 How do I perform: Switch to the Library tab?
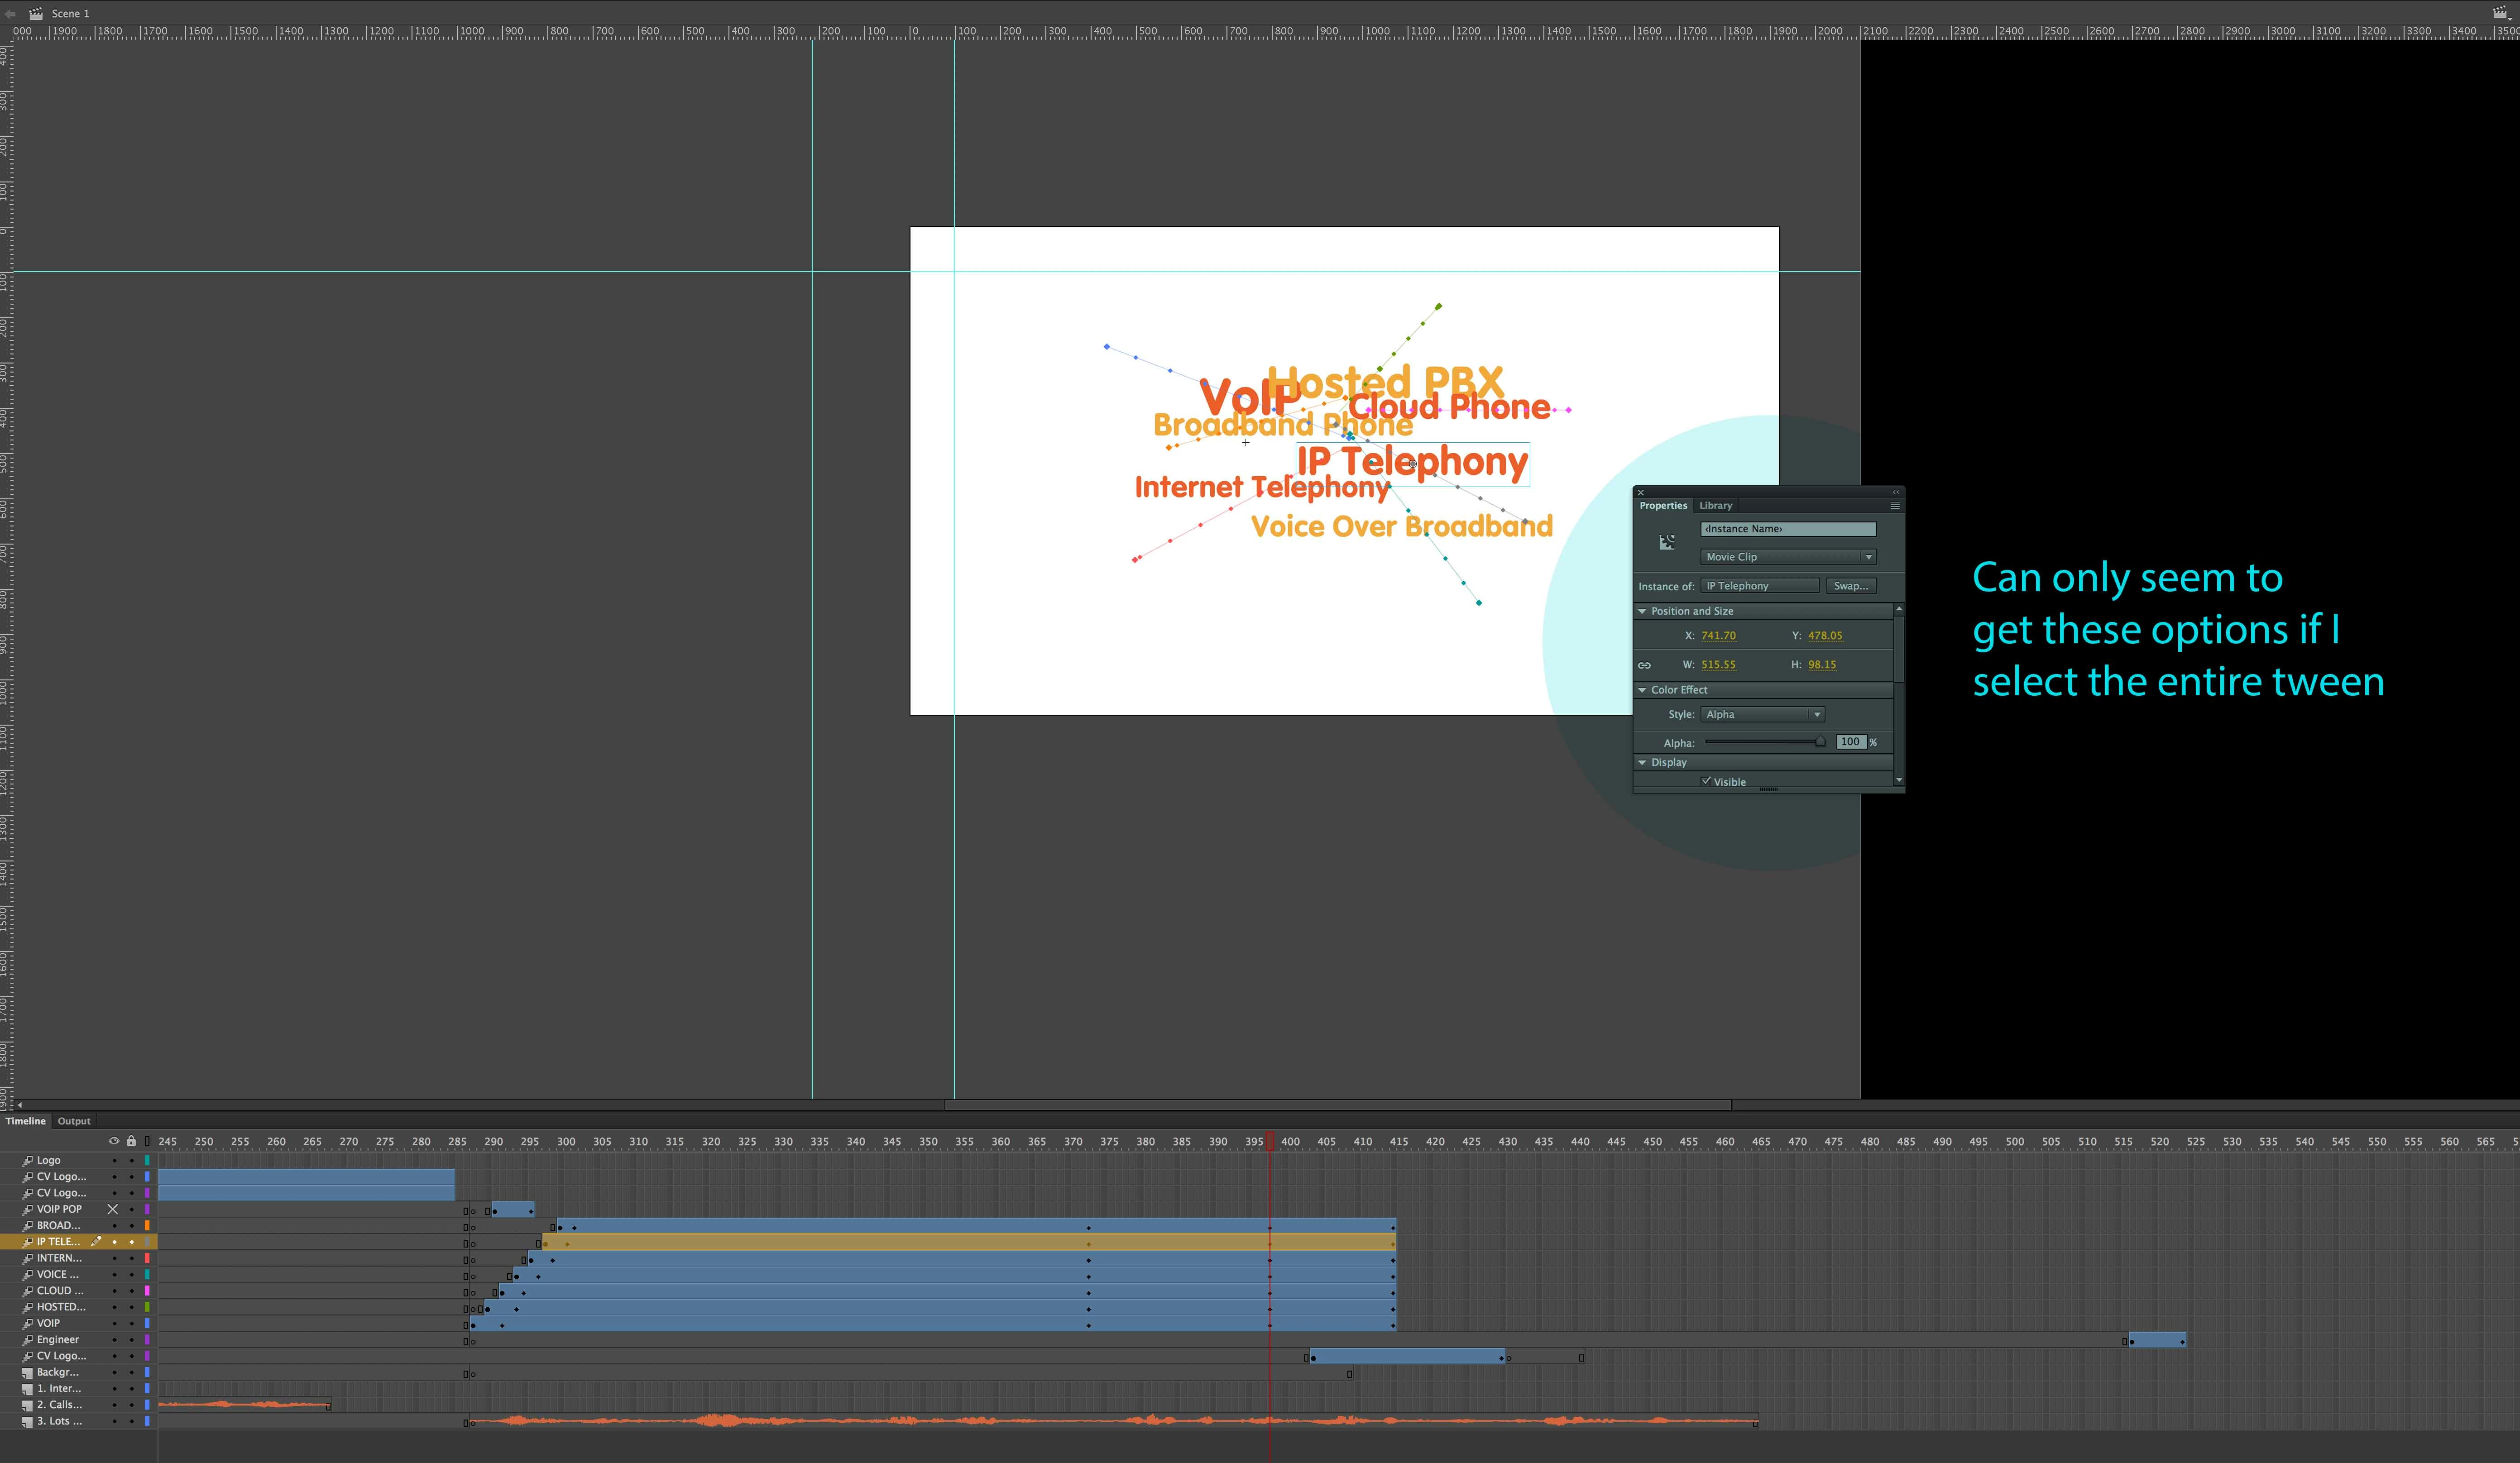pos(1715,506)
